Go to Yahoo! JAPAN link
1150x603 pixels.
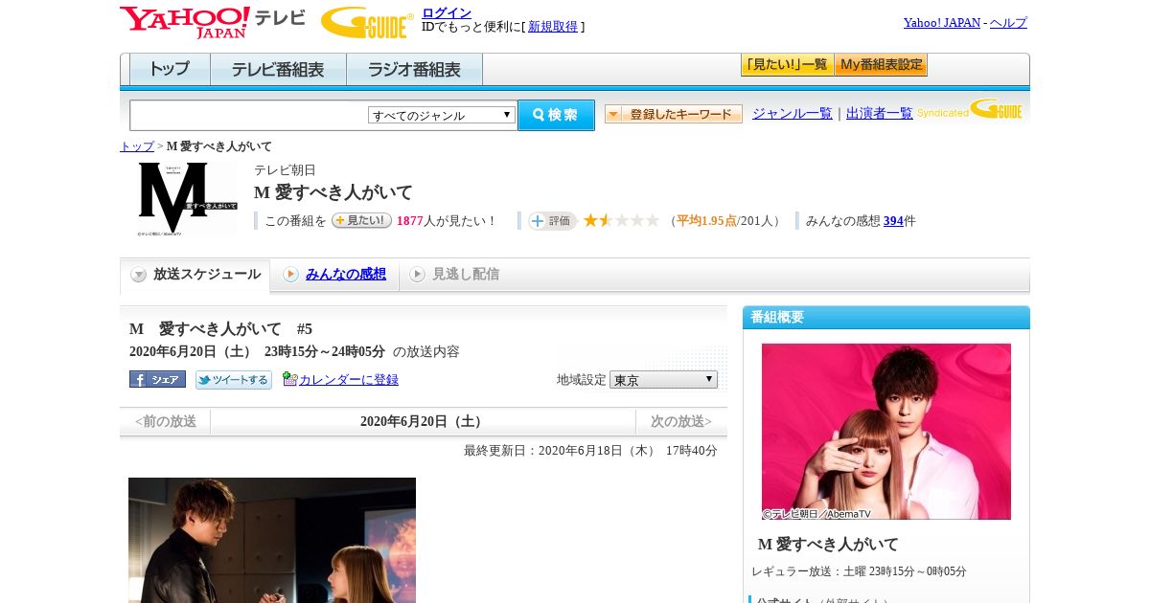tap(941, 22)
